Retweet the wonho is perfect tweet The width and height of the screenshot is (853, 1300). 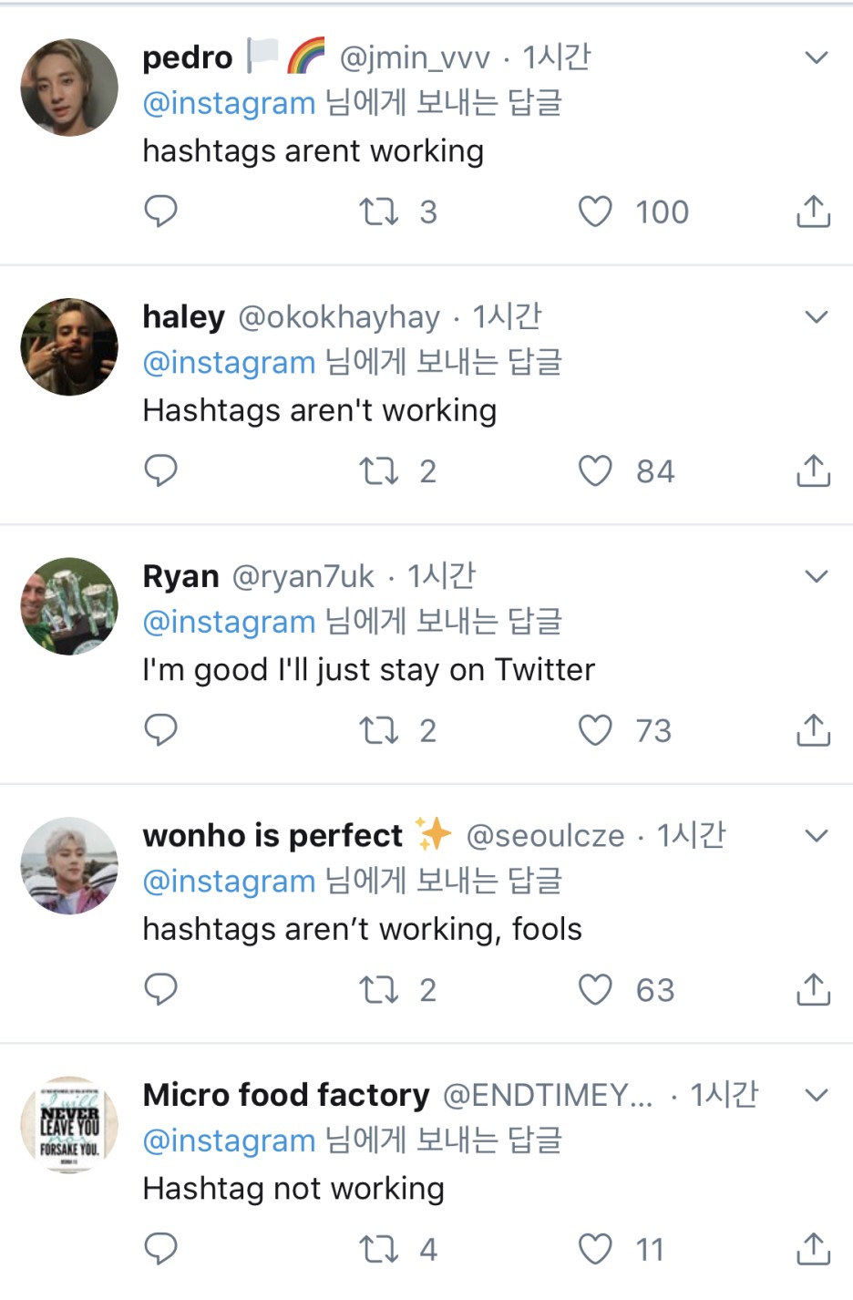click(x=378, y=990)
